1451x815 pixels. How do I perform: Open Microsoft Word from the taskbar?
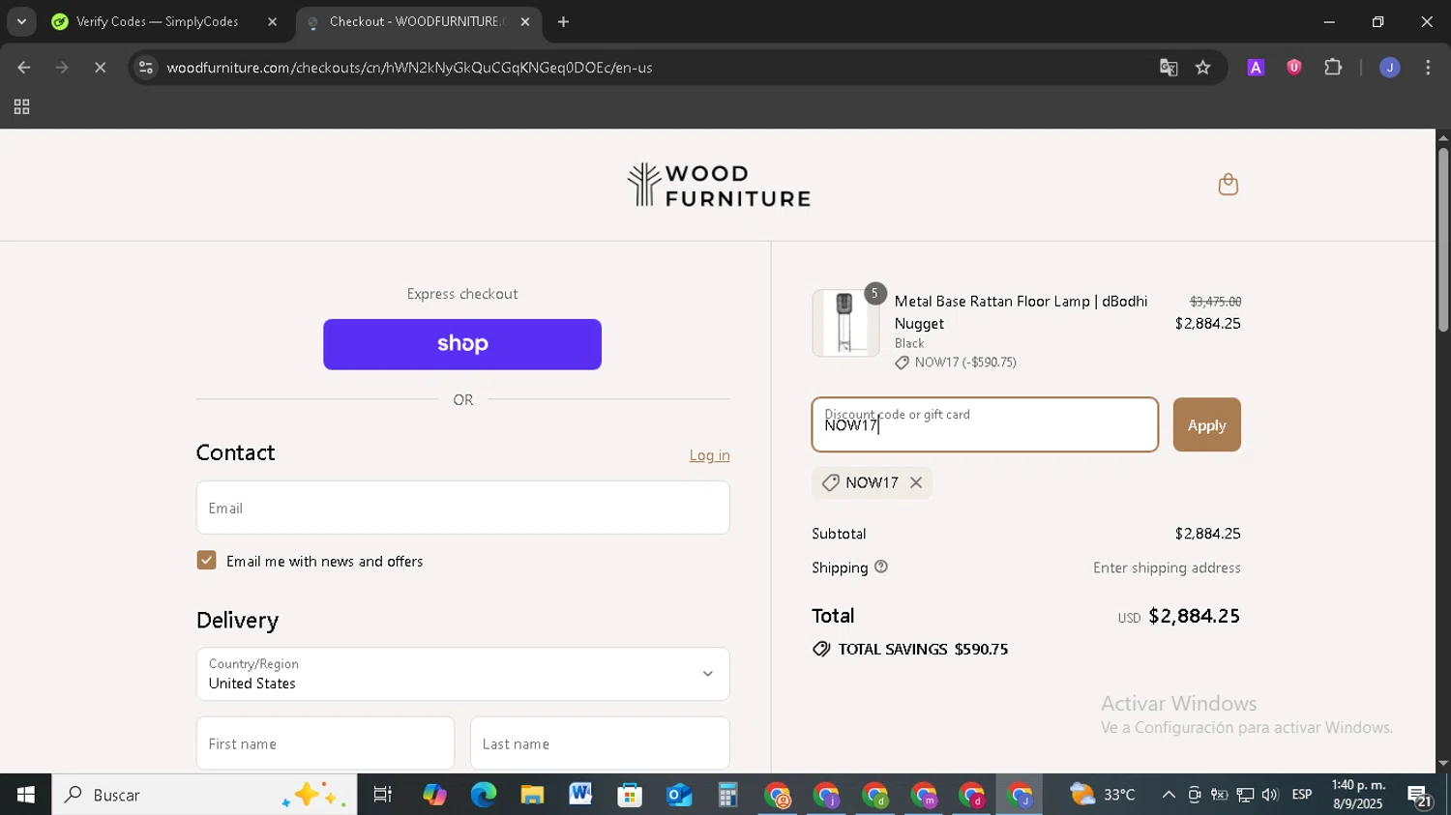coord(580,795)
